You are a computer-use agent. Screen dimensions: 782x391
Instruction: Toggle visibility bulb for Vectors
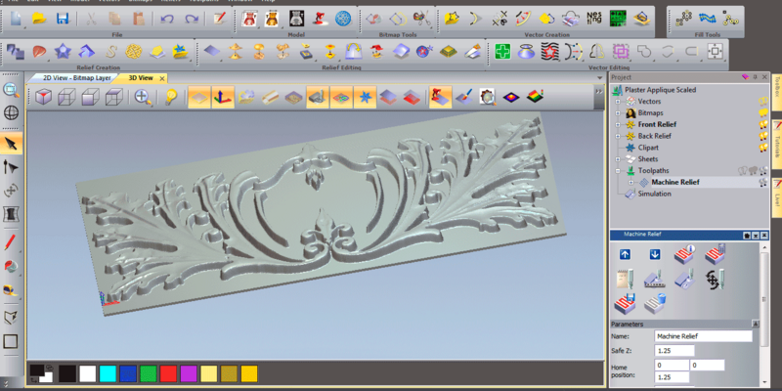point(760,101)
